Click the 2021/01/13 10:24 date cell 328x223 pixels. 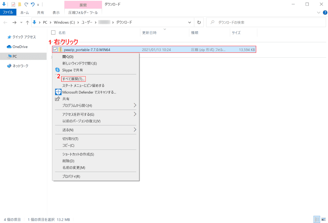[156, 50]
